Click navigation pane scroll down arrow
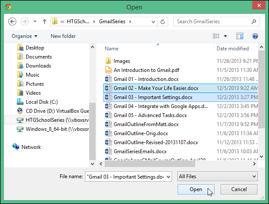Viewport: 269px width, 204px height. (x=93, y=164)
